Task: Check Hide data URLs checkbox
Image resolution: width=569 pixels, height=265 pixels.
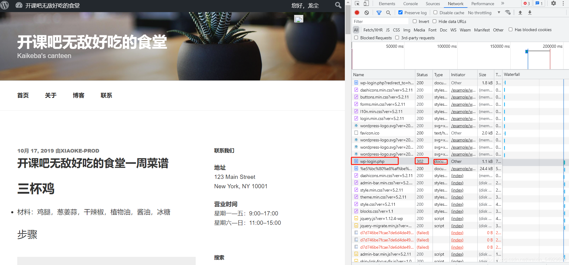Action: click(434, 21)
